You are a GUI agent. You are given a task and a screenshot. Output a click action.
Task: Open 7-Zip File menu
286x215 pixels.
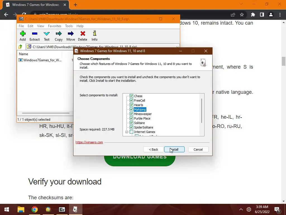click(21, 26)
